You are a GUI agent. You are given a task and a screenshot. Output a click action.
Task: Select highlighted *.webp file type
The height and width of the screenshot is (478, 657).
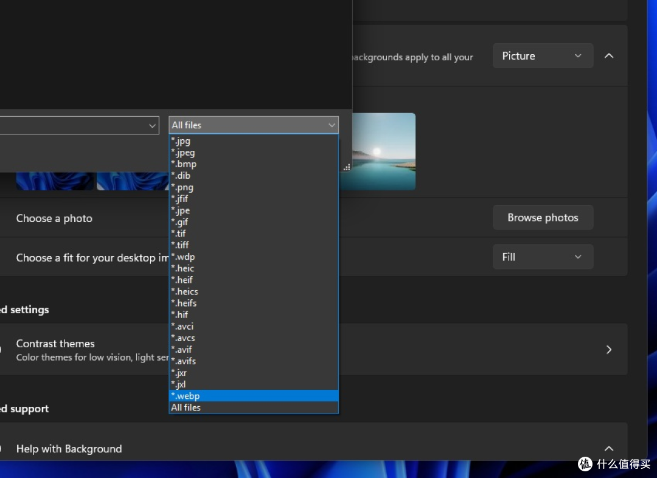point(254,396)
